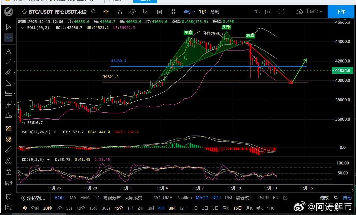Open chart settings gear icon
356x215 pixels.
(x=133, y=12)
